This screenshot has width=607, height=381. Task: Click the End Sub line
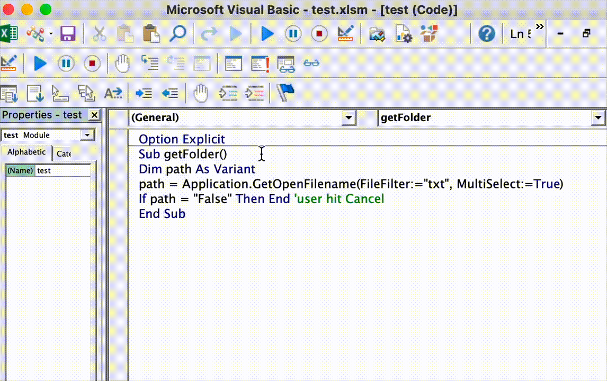[x=162, y=214]
